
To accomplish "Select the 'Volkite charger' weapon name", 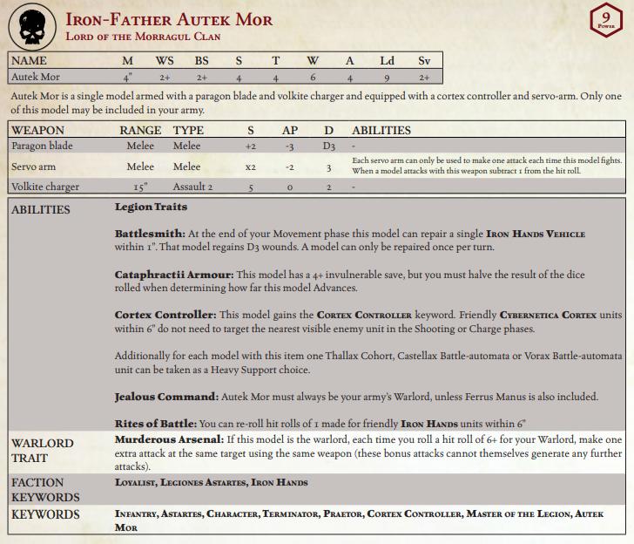I will coord(45,187).
